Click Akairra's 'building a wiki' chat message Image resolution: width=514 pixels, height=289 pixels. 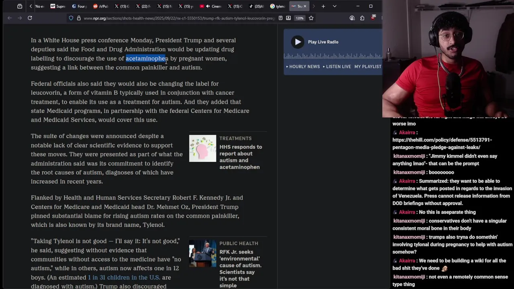pos(449,265)
